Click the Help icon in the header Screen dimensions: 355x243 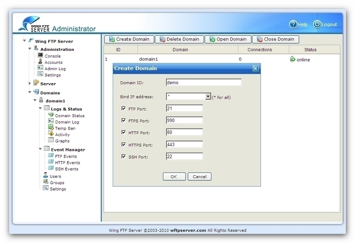293,24
